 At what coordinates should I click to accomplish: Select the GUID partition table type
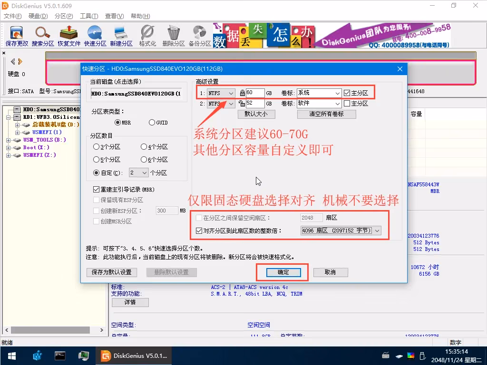tap(152, 123)
